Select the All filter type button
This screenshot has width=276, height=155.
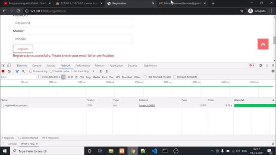tap(63, 77)
